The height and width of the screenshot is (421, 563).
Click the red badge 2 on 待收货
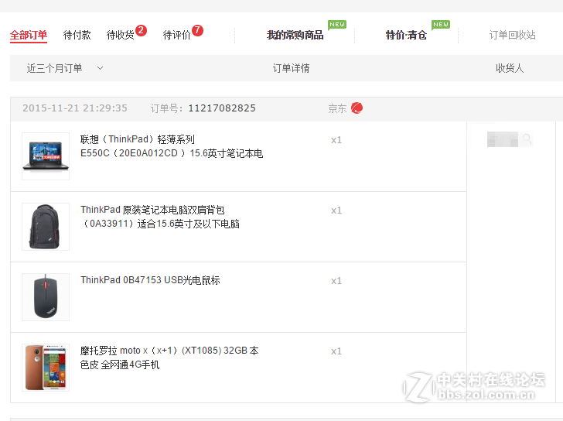click(141, 30)
